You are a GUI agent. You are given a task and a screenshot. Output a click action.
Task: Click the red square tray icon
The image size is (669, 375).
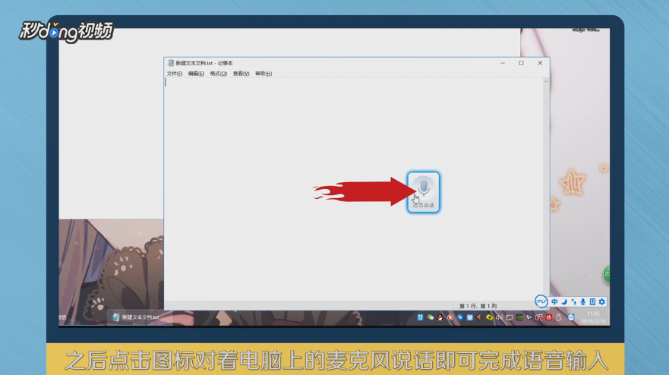549,317
